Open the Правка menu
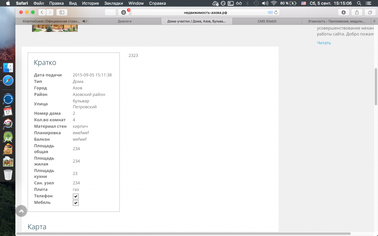The height and width of the screenshot is (236, 378). coord(56,3)
